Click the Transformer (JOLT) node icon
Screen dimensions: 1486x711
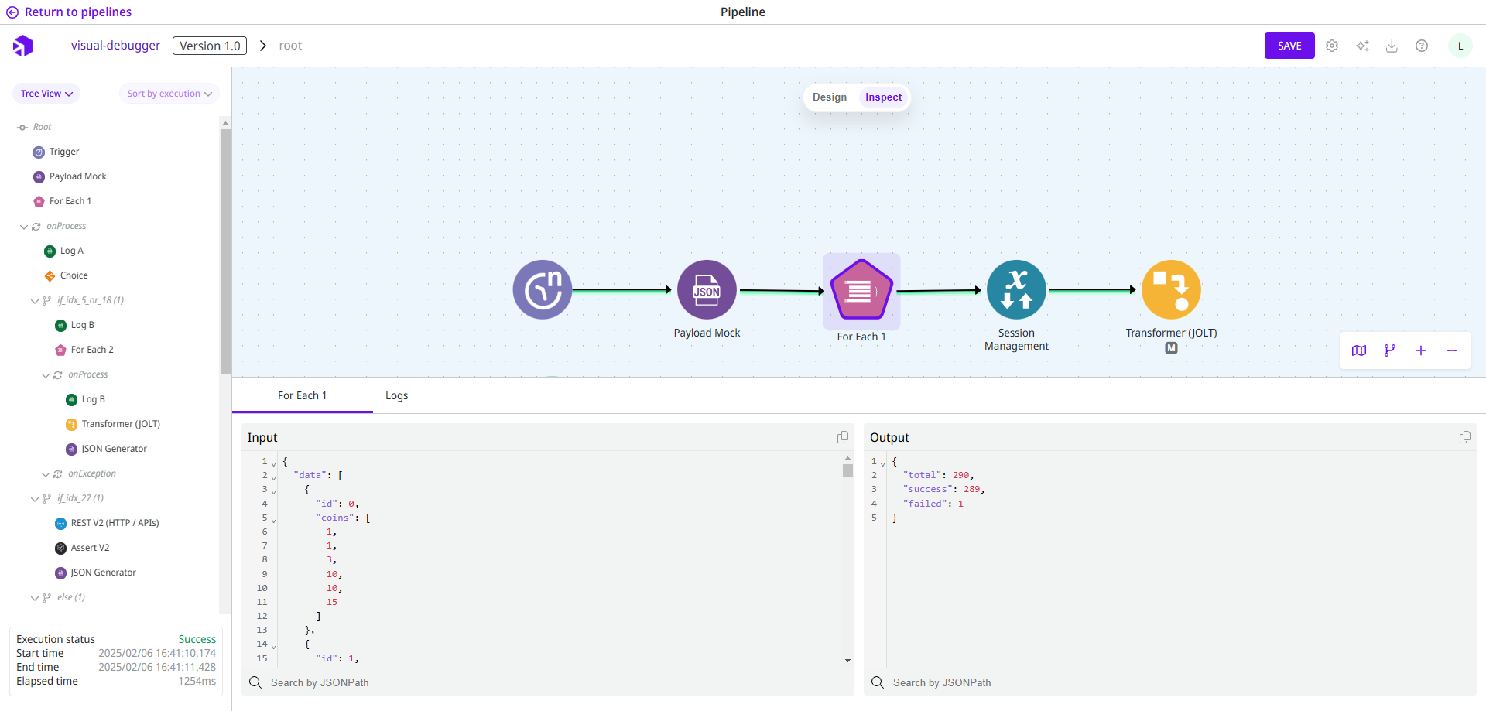pos(1171,290)
